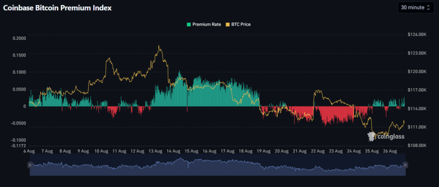Image resolution: width=439 pixels, height=187 pixels.
Task: Click the 7 Aug date label
Action: tap(47, 151)
